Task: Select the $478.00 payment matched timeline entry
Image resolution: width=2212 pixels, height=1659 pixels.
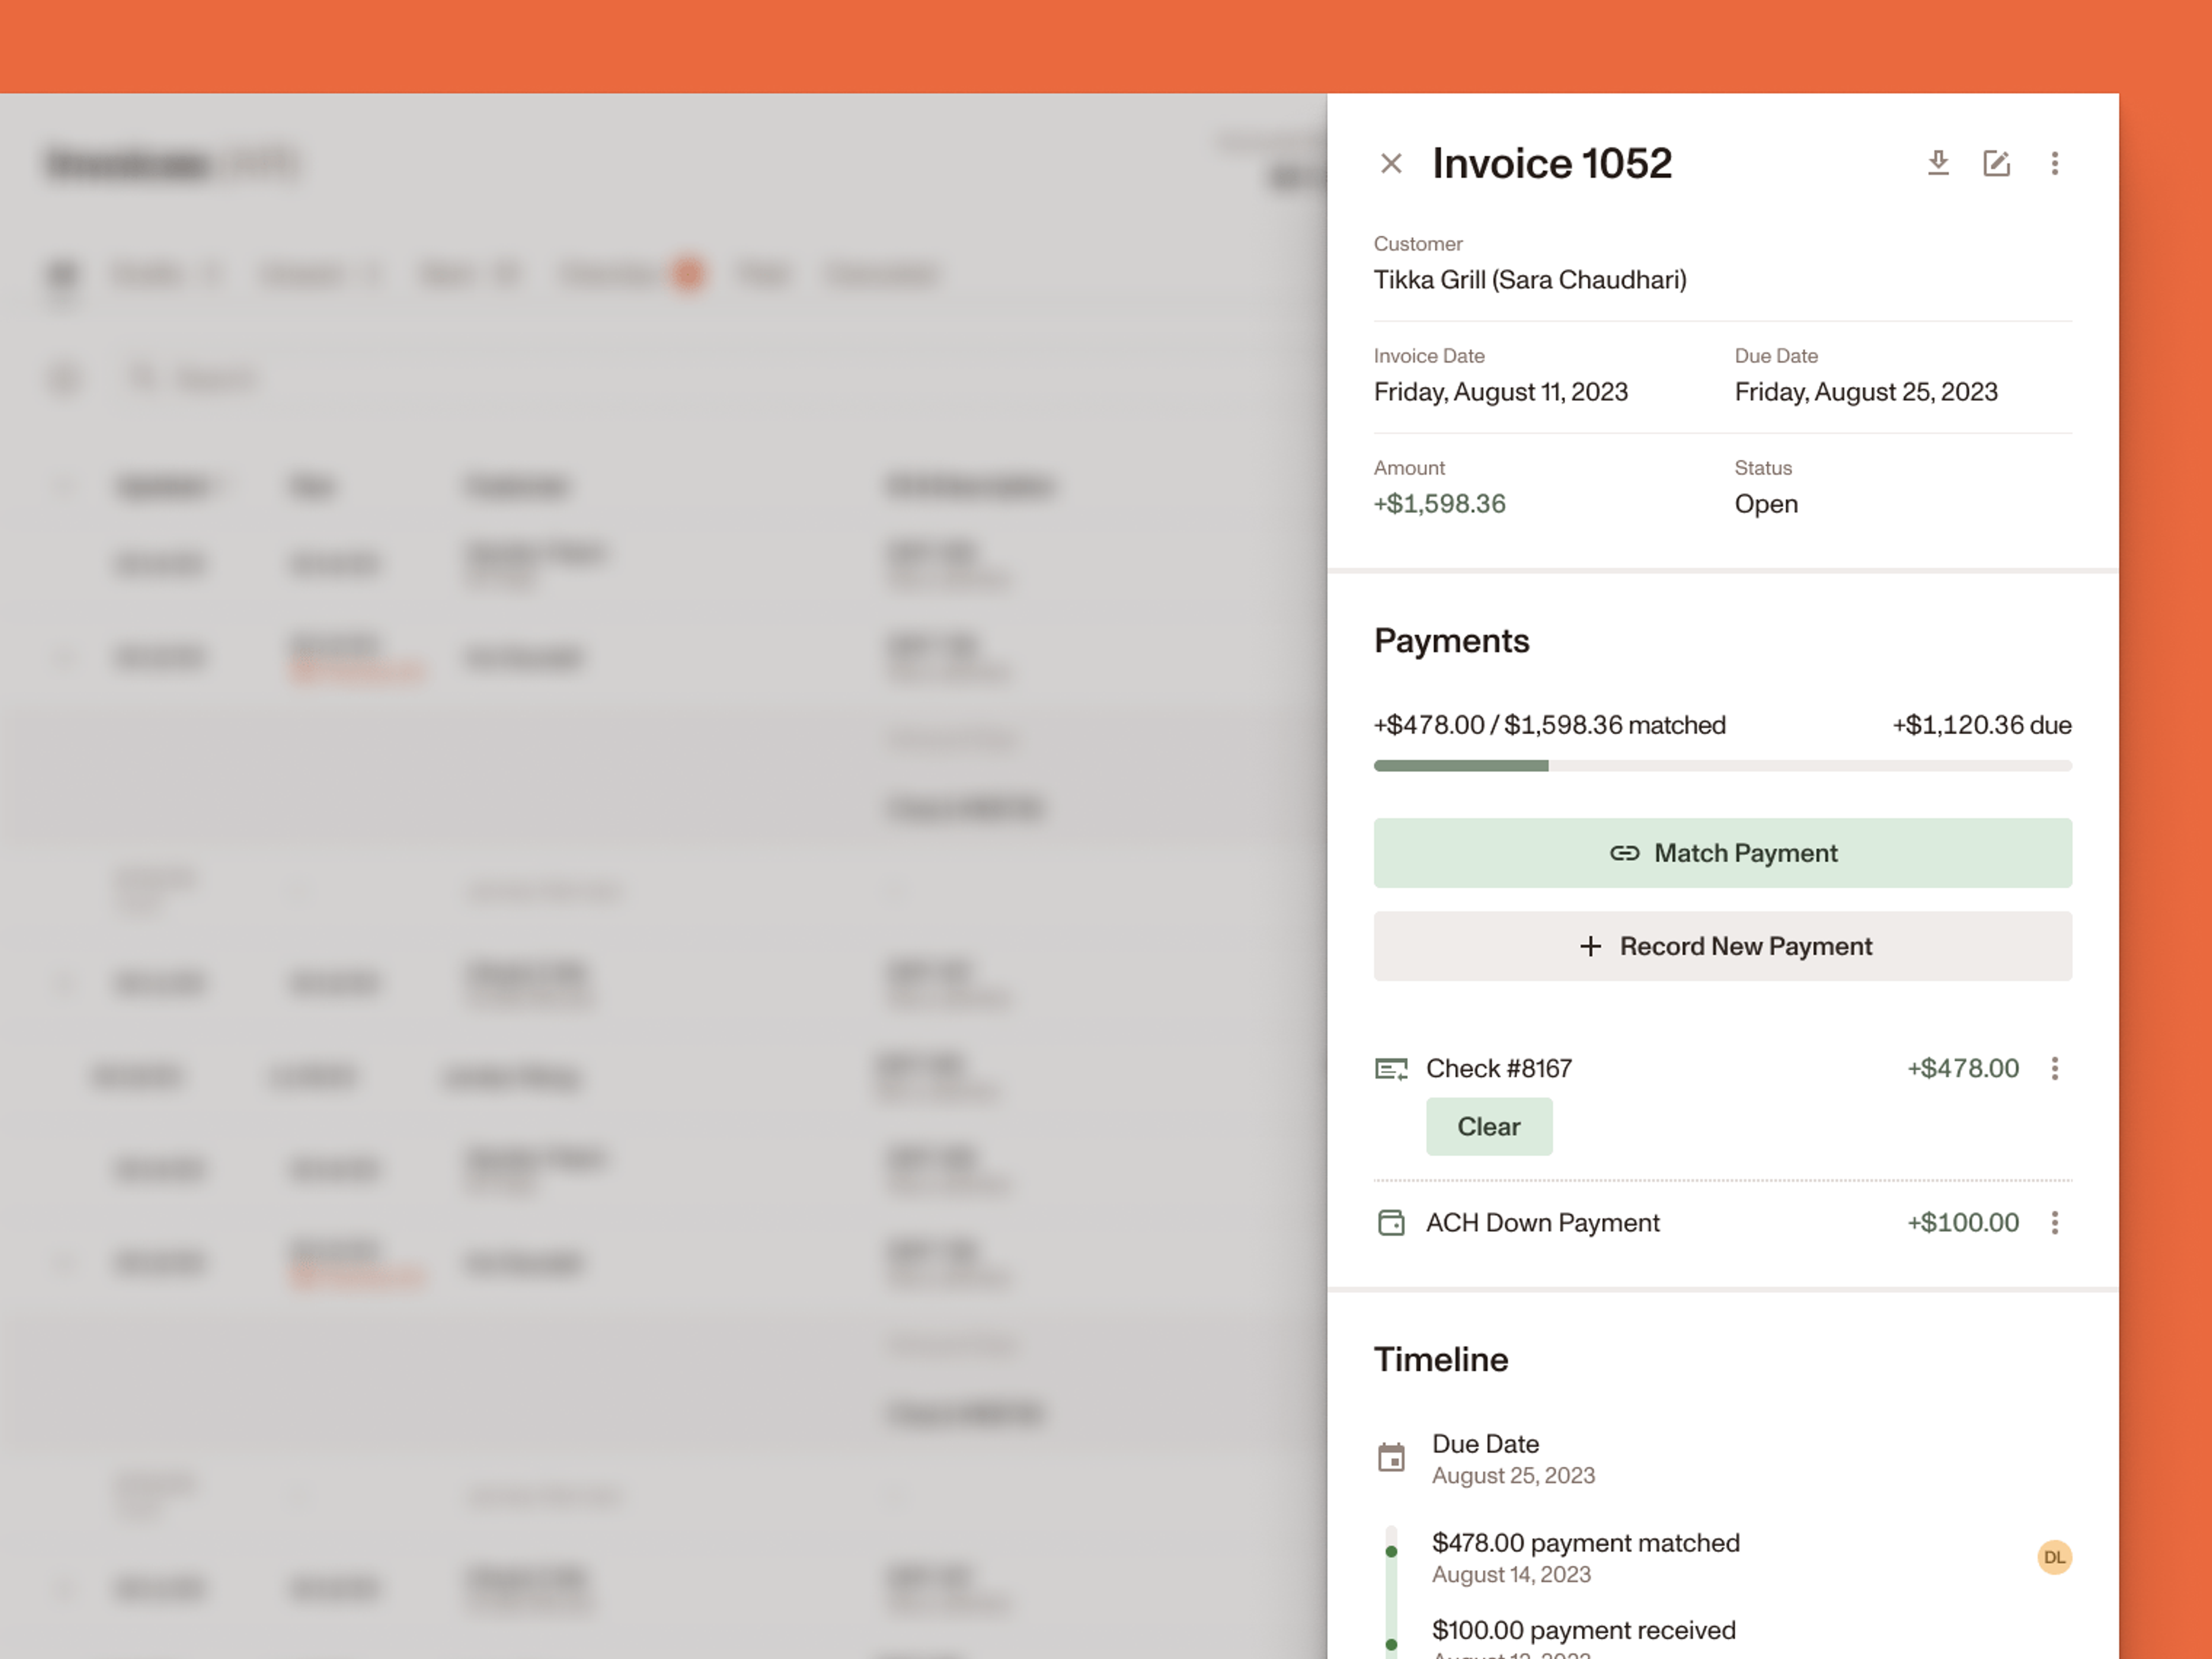Action: point(1585,1543)
